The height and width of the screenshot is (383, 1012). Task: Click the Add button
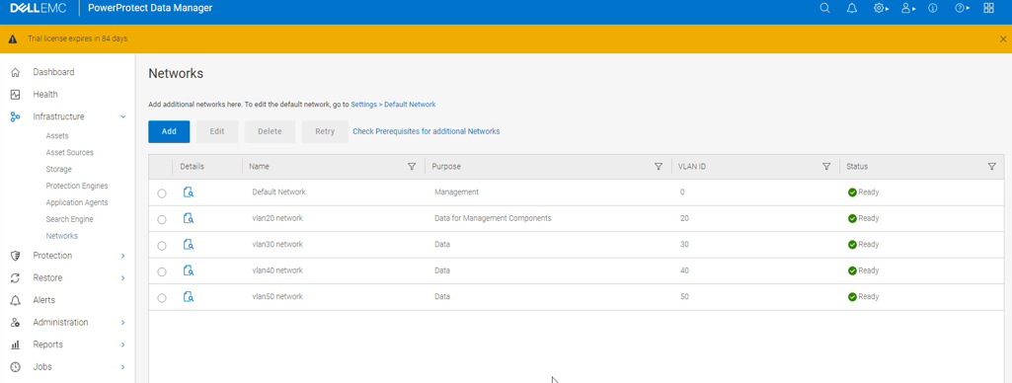(x=169, y=131)
